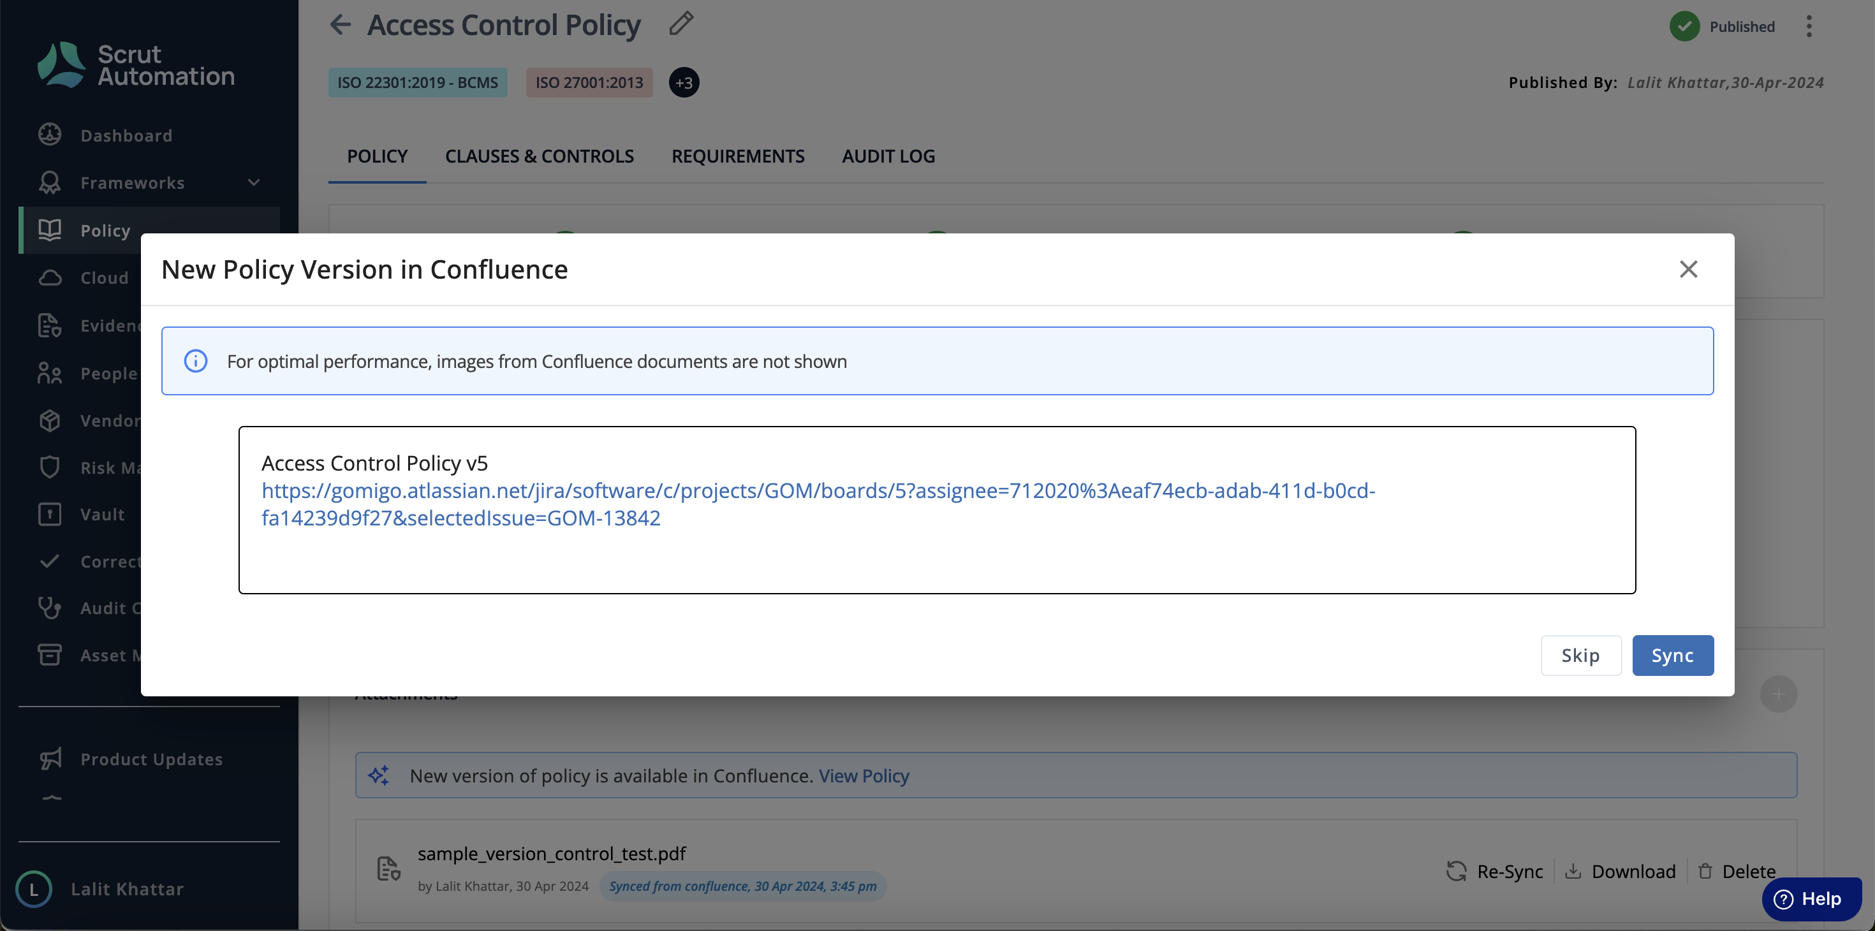
Task: Click the Skip button in the dialog
Action: pyautogui.click(x=1581, y=655)
